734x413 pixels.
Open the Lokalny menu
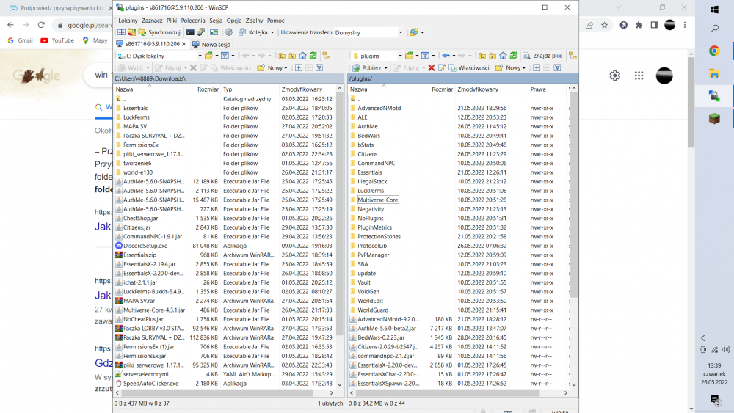(128, 21)
